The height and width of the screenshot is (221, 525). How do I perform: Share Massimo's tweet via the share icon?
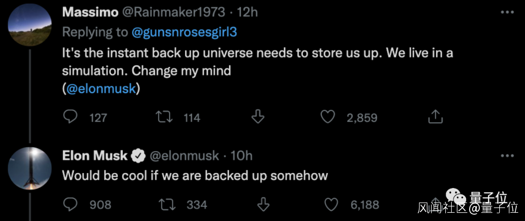tap(434, 117)
